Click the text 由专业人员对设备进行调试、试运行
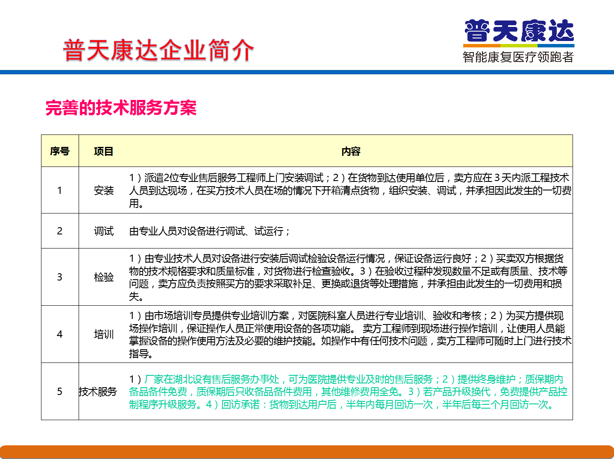Viewport: 614px width, 459px height. click(210, 231)
